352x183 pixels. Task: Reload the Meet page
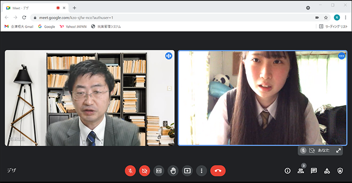(x=24, y=18)
